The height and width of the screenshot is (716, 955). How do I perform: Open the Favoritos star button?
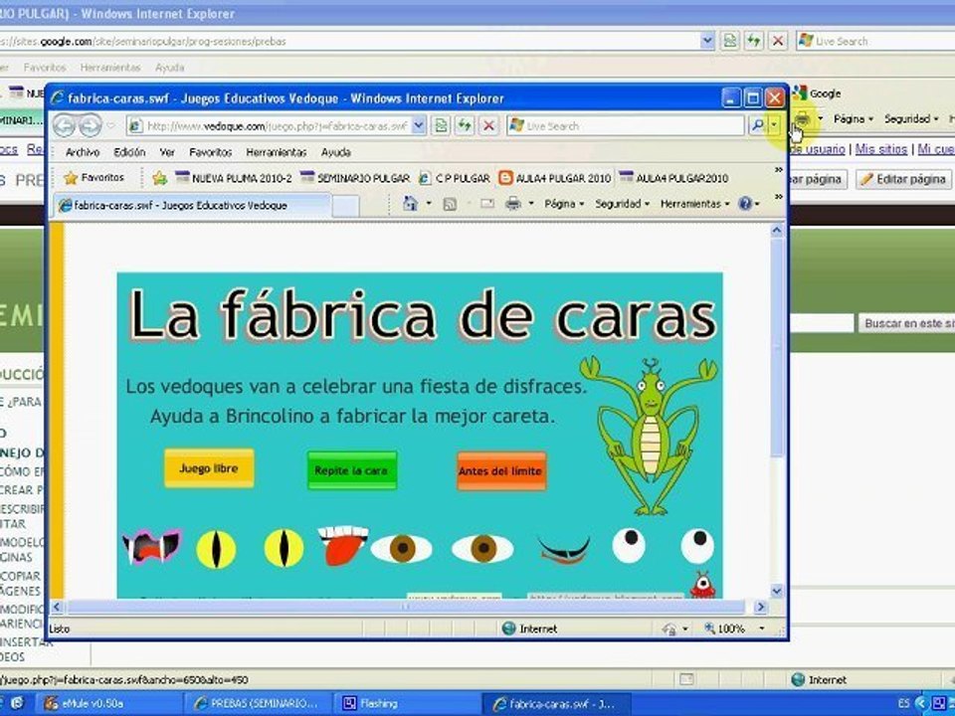(x=94, y=178)
